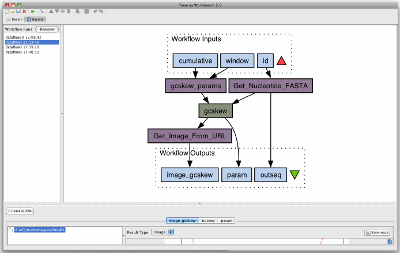The height and width of the screenshot is (253, 400).
Task: Click the Save as XML button
Action: pyautogui.click(x=20, y=211)
